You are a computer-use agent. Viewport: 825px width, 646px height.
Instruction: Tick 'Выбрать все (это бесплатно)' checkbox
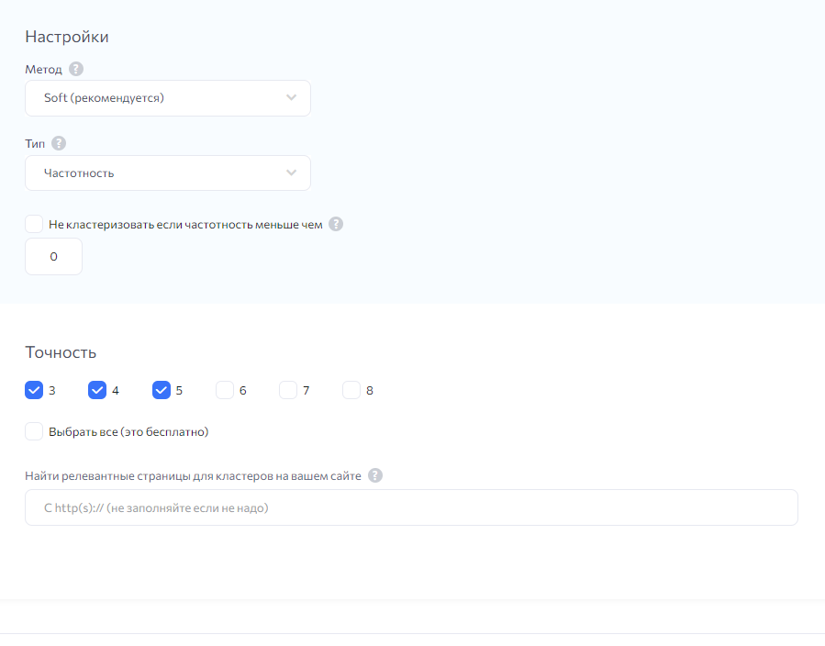click(34, 431)
